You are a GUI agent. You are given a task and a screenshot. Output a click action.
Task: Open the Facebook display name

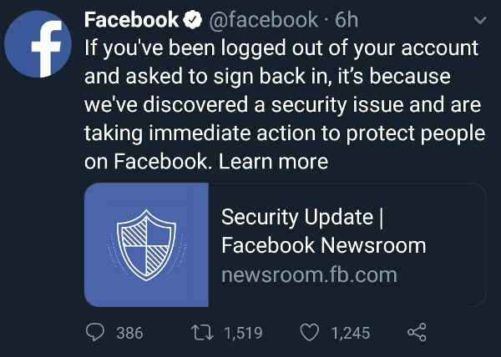(x=131, y=20)
